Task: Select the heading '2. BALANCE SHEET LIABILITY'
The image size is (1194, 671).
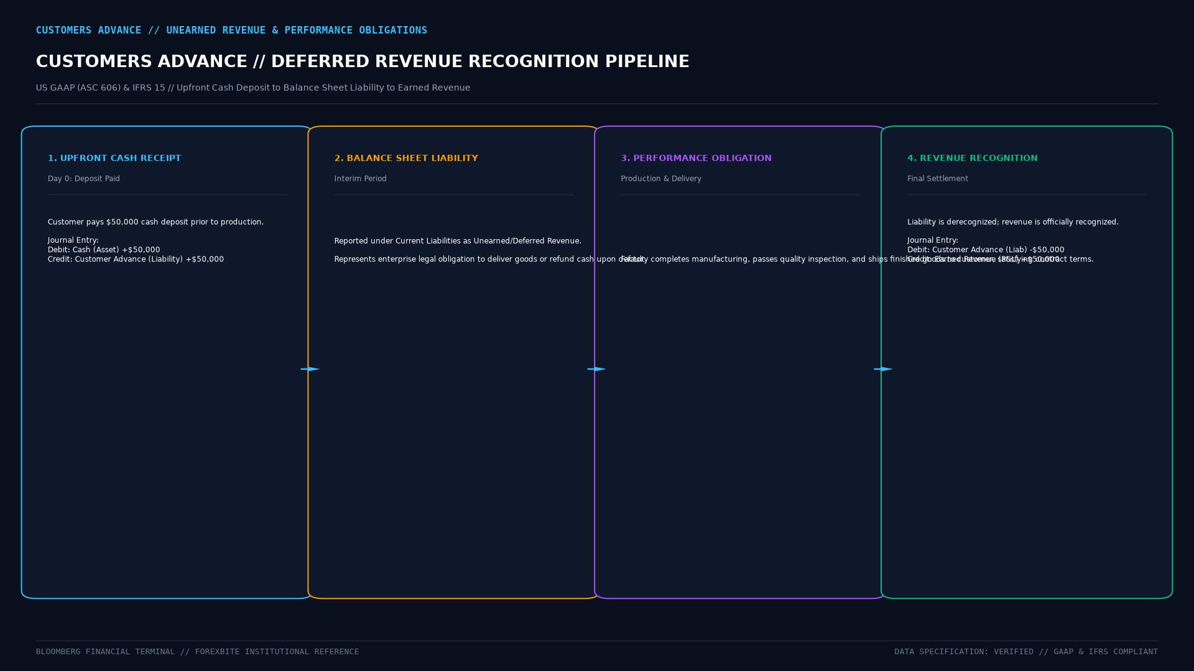Action: pyautogui.click(x=406, y=158)
